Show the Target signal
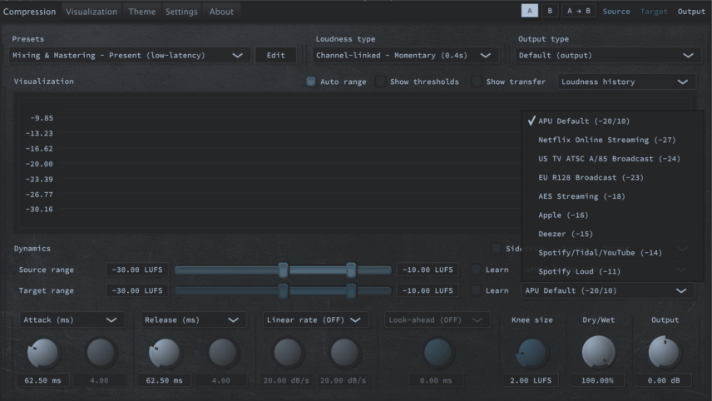Screen dimensions: 712x401 [x=654, y=12]
